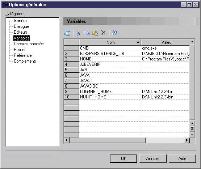Click the Annuler button
Image resolution: width=201 pixels, height=169 pixels.
[x=153, y=159]
